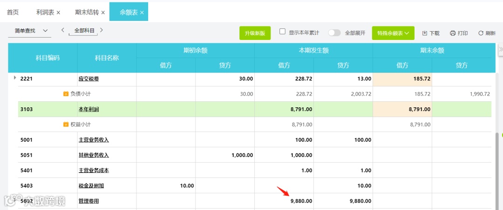The image size is (503, 210).
Task: Click the 13.00 credit cell for 应交税费
Action: [343, 79]
